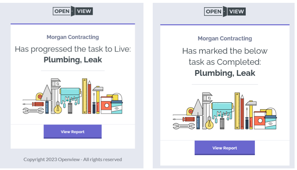Click the OpenView logo above the Live email
The image size is (297, 170).
coord(73,11)
